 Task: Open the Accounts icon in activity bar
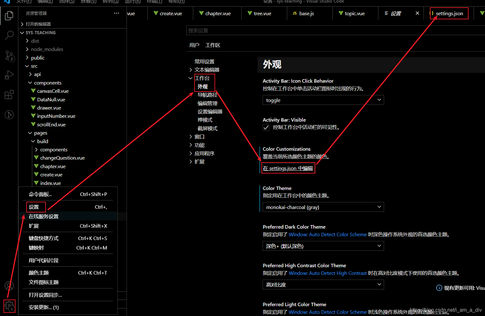(x=9, y=286)
